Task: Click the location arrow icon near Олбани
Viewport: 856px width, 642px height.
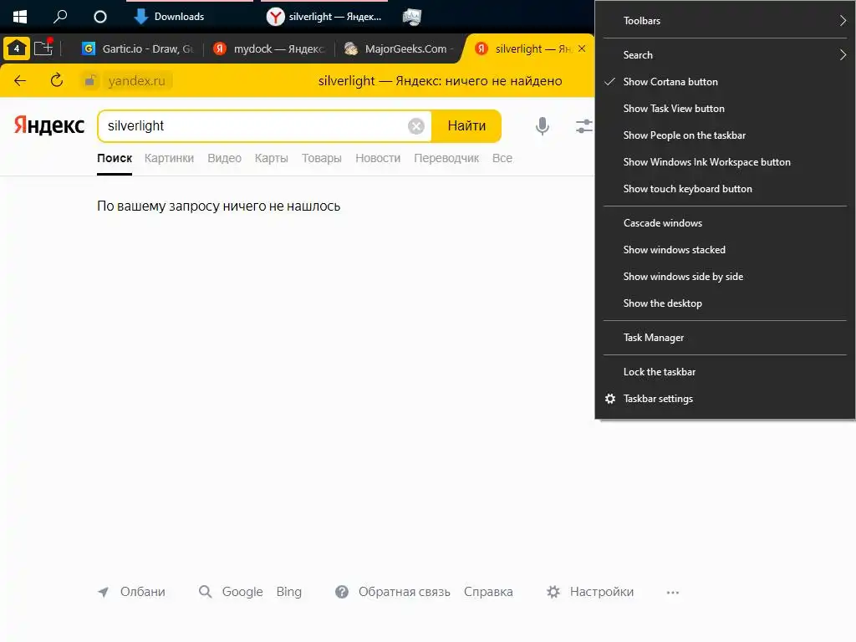Action: click(x=103, y=592)
